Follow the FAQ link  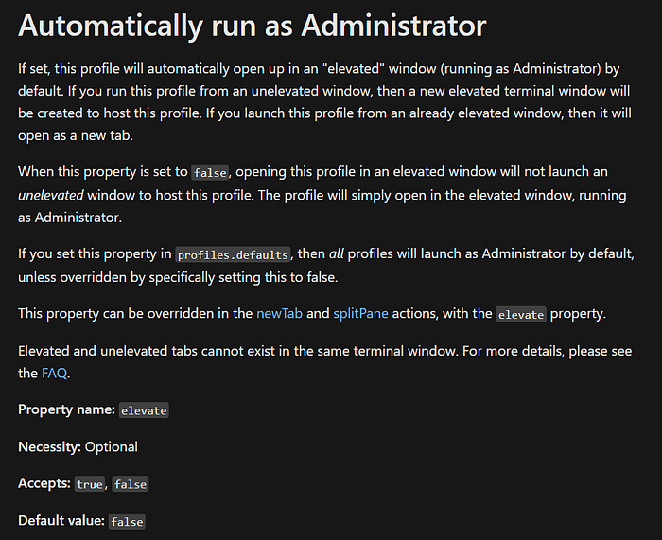[x=54, y=374]
